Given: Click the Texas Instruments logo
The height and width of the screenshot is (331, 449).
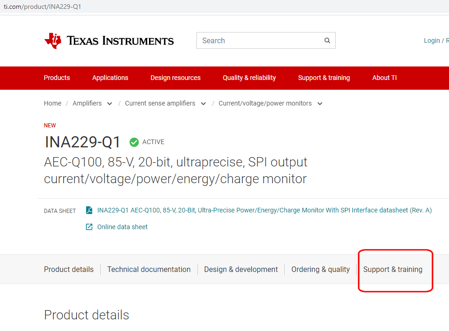Looking at the screenshot, I should [x=109, y=41].
